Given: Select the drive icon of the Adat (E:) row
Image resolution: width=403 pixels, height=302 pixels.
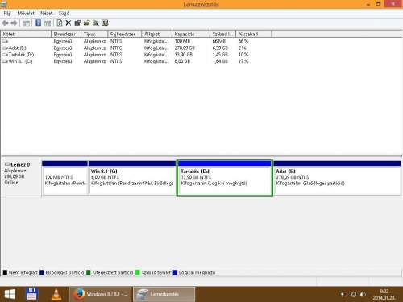Looking at the screenshot, I should (x=5, y=48).
